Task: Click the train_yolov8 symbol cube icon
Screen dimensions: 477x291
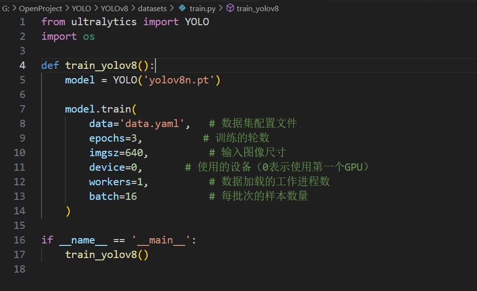Action: click(x=231, y=8)
